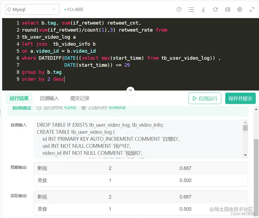Click the memory chip icon beside 占用内存
This screenshot has height=218, width=259.
pyautogui.click(x=83, y=108)
